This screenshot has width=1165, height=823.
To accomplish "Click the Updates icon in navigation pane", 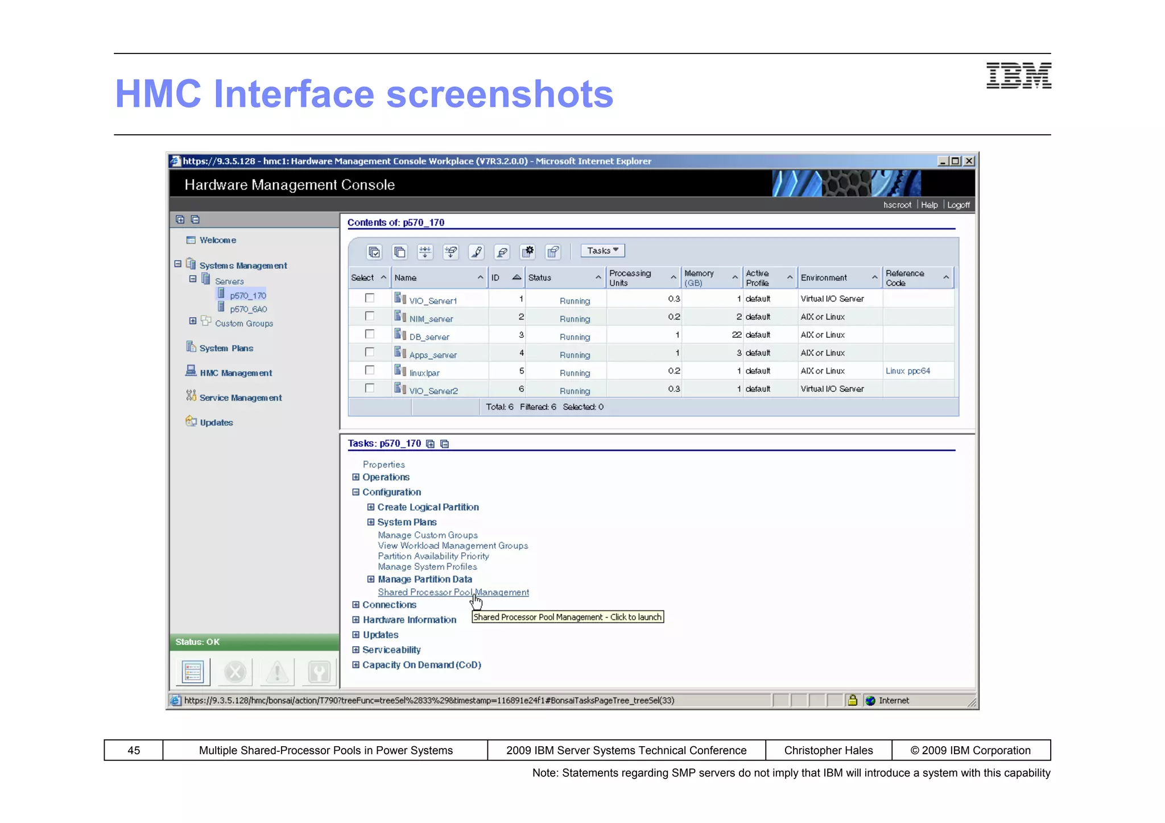I will click(x=191, y=421).
